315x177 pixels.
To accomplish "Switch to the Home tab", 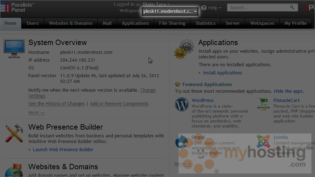I will [x=10, y=23].
